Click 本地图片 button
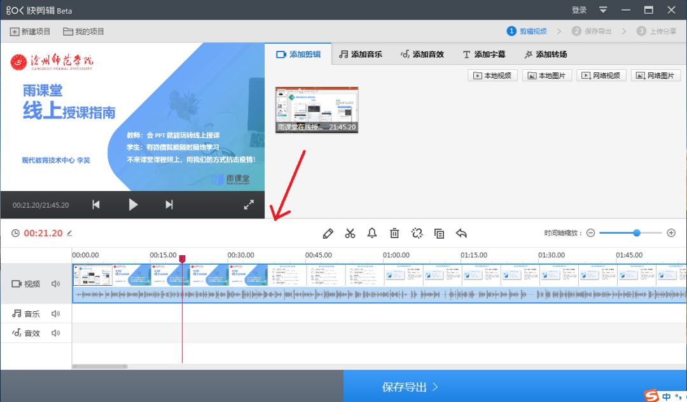 pos(547,75)
